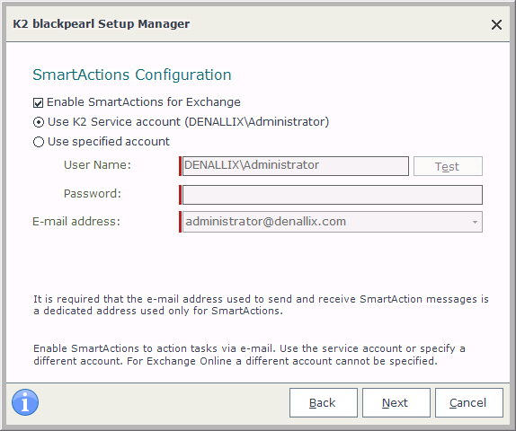Focus the User Name text field

tap(296, 166)
